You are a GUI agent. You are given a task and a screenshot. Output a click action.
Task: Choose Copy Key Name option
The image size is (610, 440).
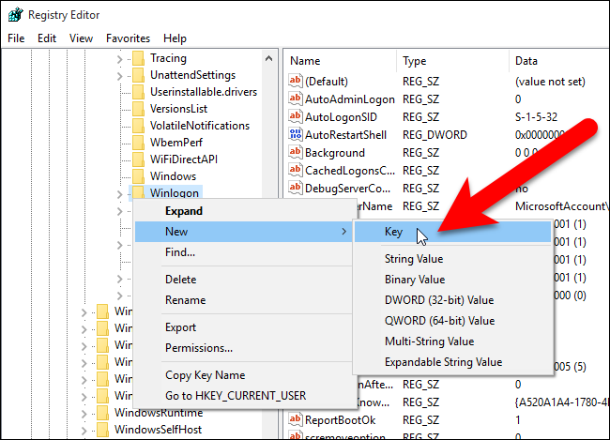coord(205,375)
